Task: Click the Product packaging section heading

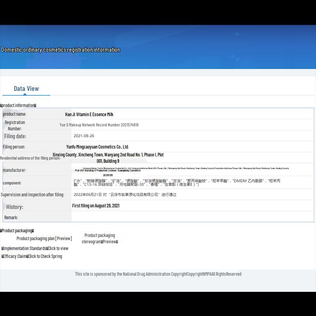Action: click(17, 231)
